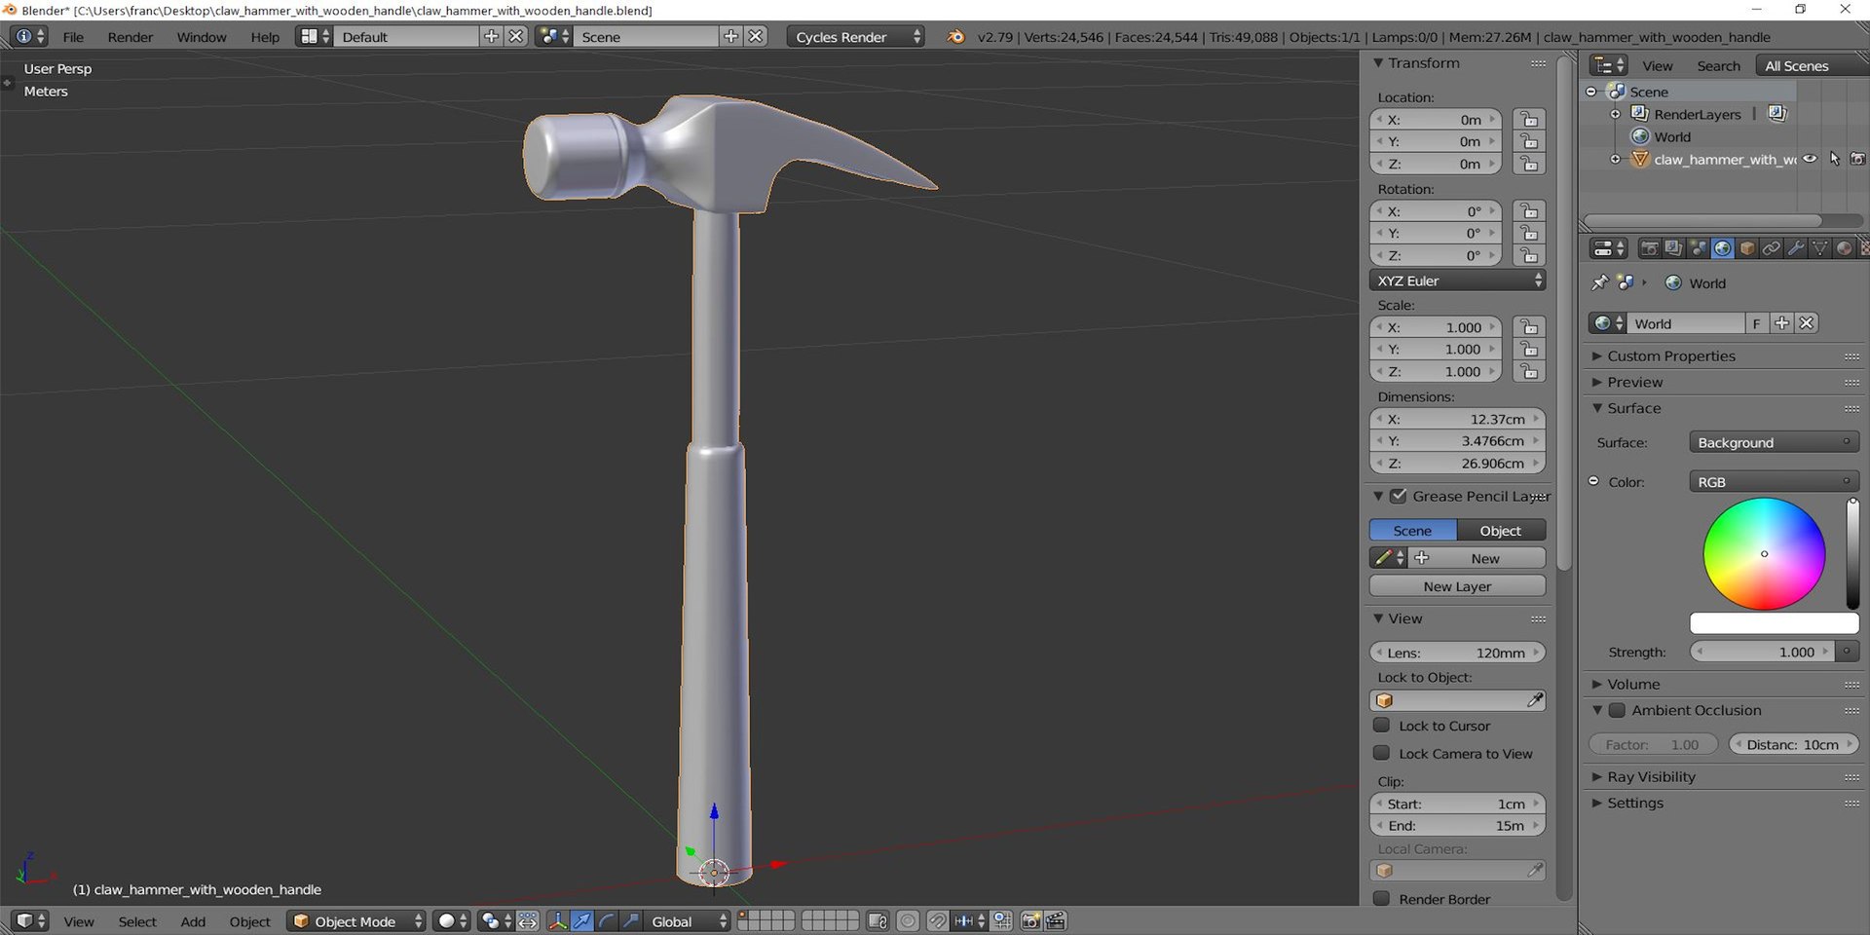Open the Window menu
The height and width of the screenshot is (935, 1870).
point(202,36)
